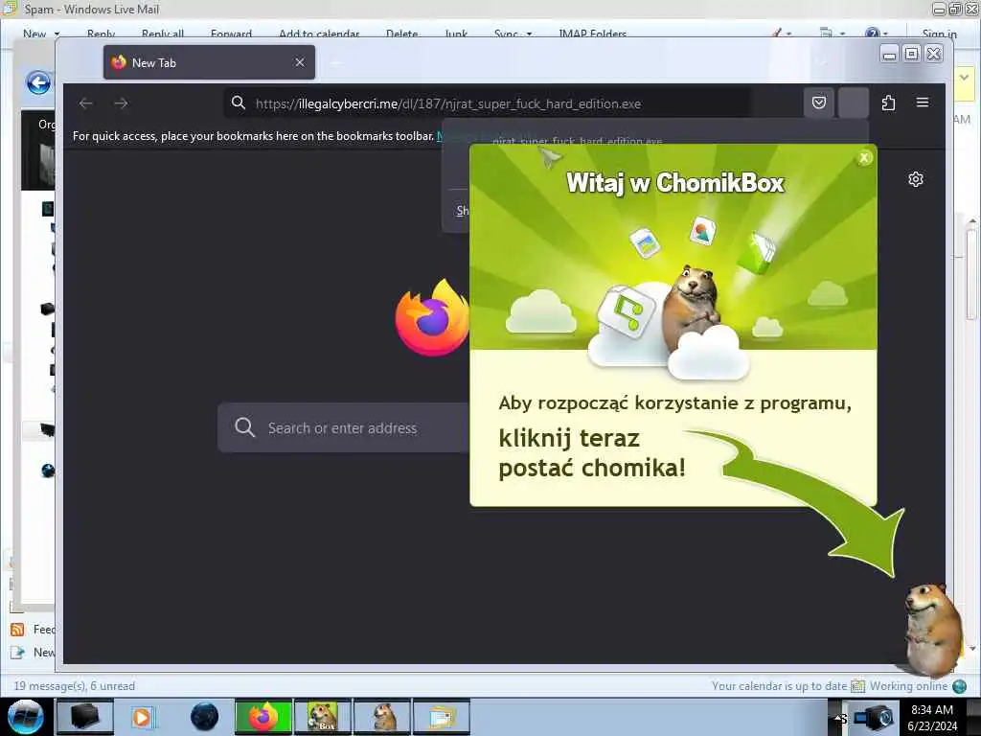Click Delete in Windows Live Mail toolbar
Image resolution: width=981 pixels, height=736 pixels.
(x=401, y=34)
